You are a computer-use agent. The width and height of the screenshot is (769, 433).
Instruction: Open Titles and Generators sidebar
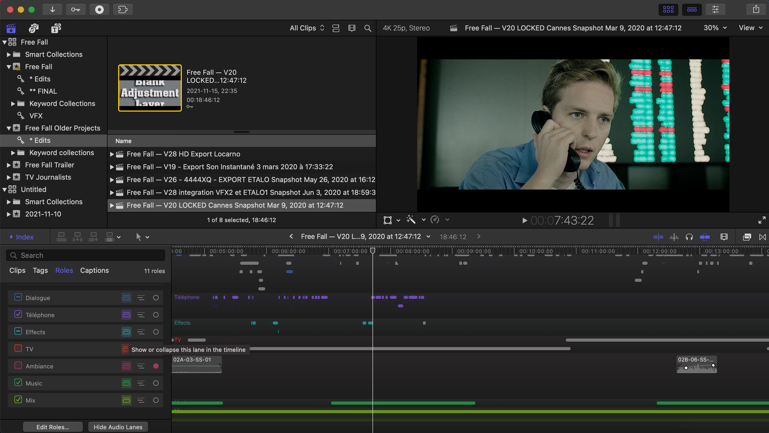[56, 28]
